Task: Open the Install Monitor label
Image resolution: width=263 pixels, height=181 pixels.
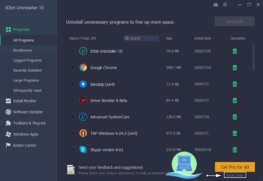Action: 25,101
